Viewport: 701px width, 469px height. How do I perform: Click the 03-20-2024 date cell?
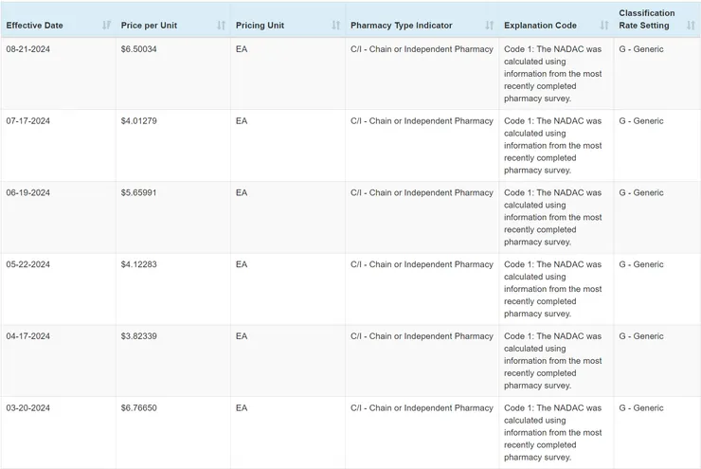pos(28,408)
